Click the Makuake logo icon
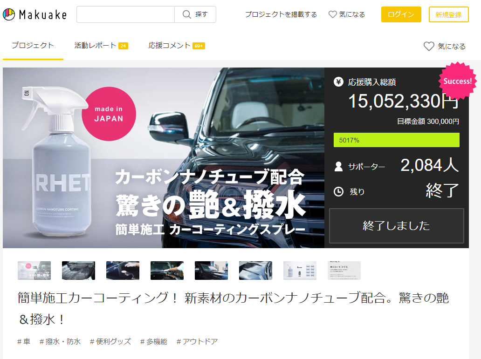Screen dimensions: 481x359 9,14
